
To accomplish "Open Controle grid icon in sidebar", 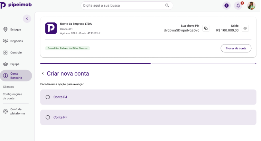I will tap(5, 53).
